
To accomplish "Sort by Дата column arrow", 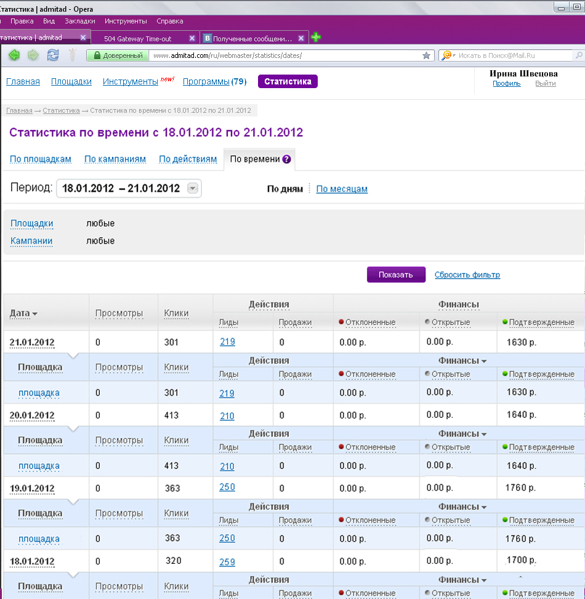I will pyautogui.click(x=34, y=314).
